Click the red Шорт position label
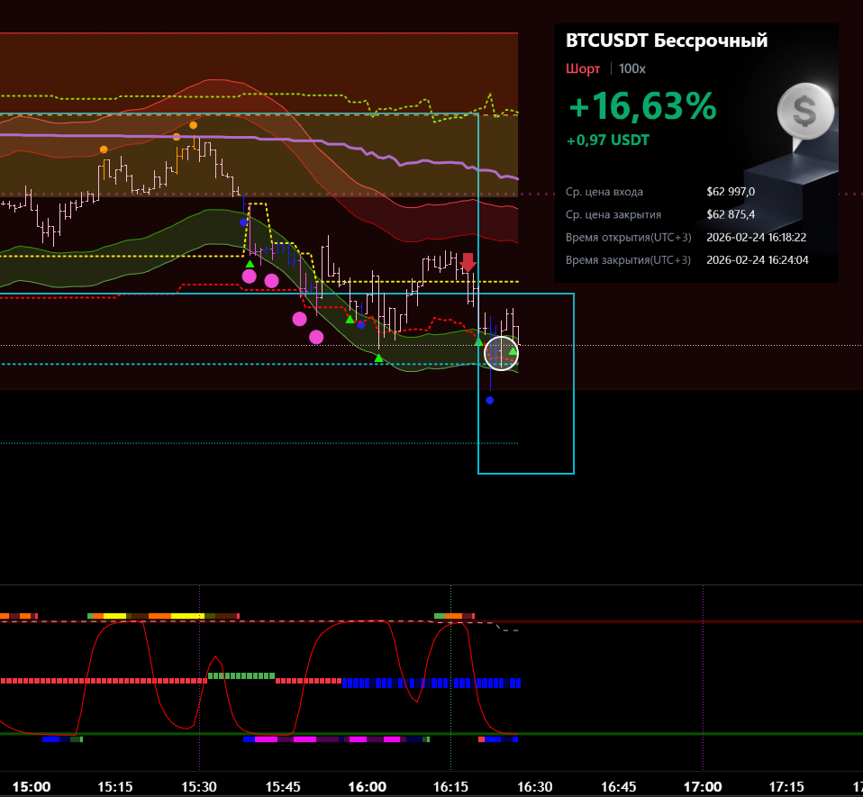Screen dimensions: 863x797 click(582, 68)
